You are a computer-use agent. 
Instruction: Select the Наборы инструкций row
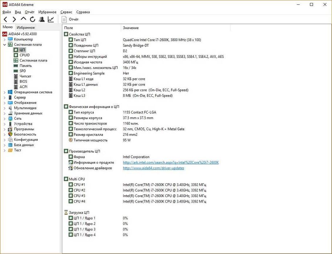click(x=146, y=57)
